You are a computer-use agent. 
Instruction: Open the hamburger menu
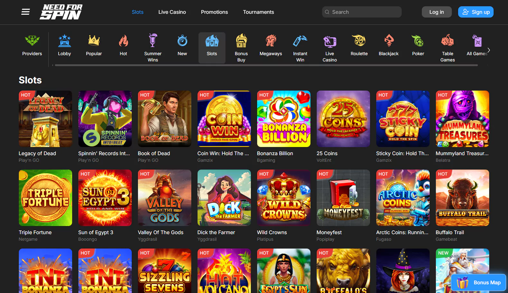pos(25,12)
